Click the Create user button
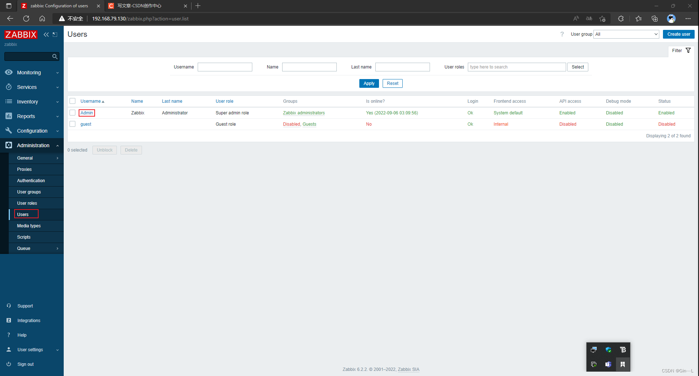 pyautogui.click(x=679, y=34)
